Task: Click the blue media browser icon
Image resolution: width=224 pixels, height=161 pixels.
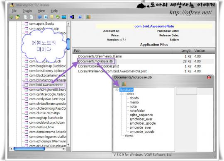Action: click(x=64, y=17)
